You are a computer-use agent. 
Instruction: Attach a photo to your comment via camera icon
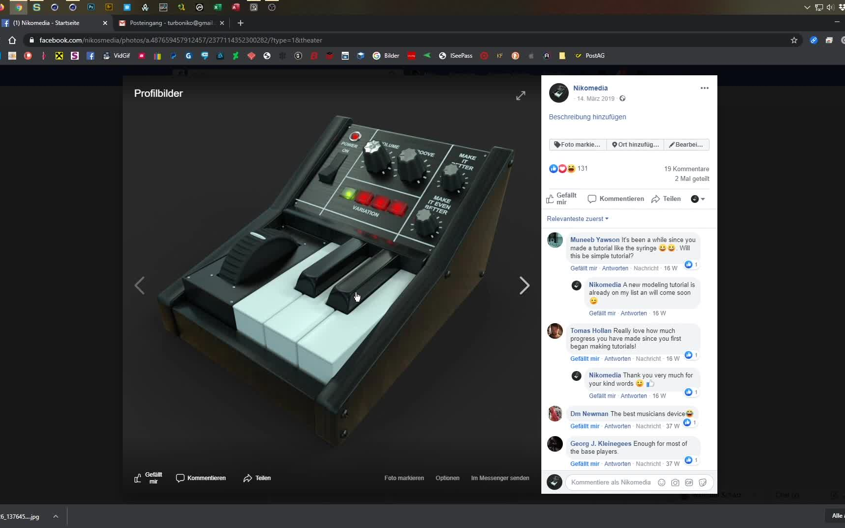click(x=675, y=483)
